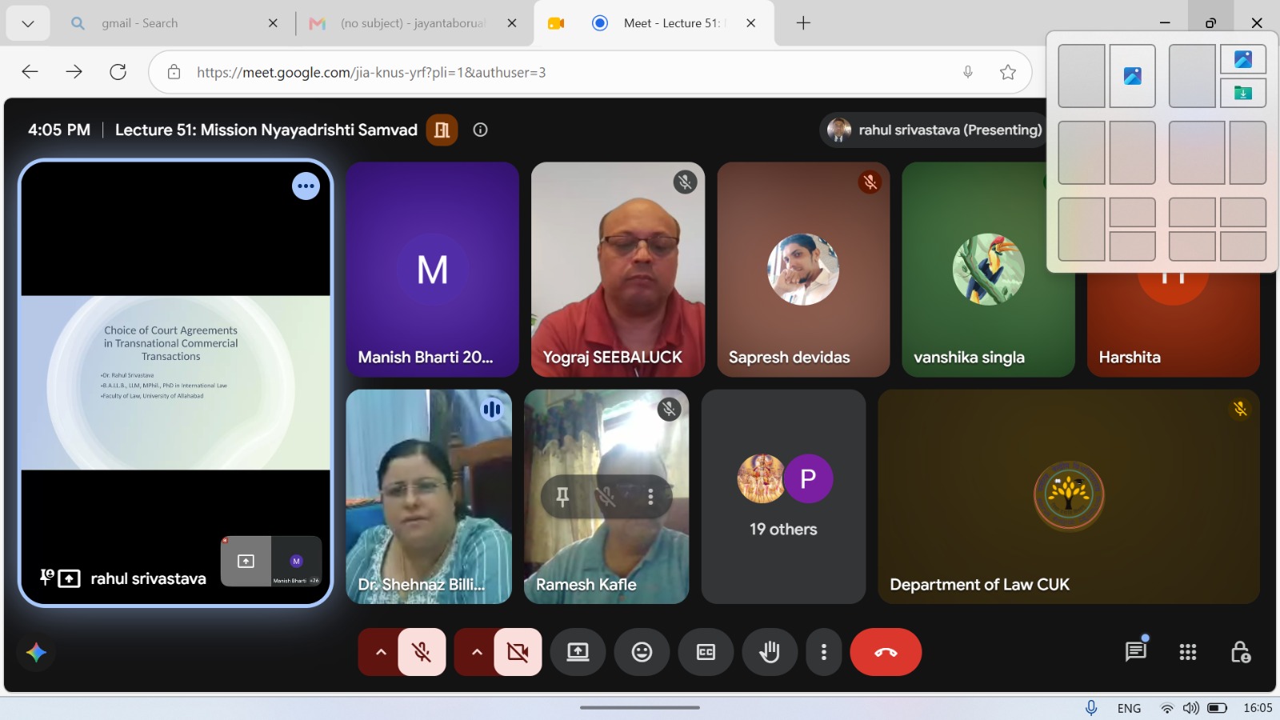Show the 19 others participants tile
This screenshot has width=1280, height=720.
[x=783, y=497]
